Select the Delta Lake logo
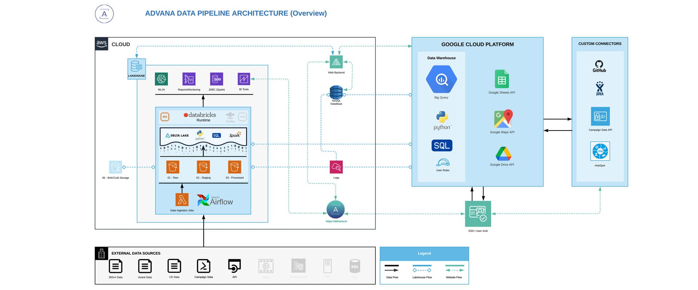 (x=177, y=136)
